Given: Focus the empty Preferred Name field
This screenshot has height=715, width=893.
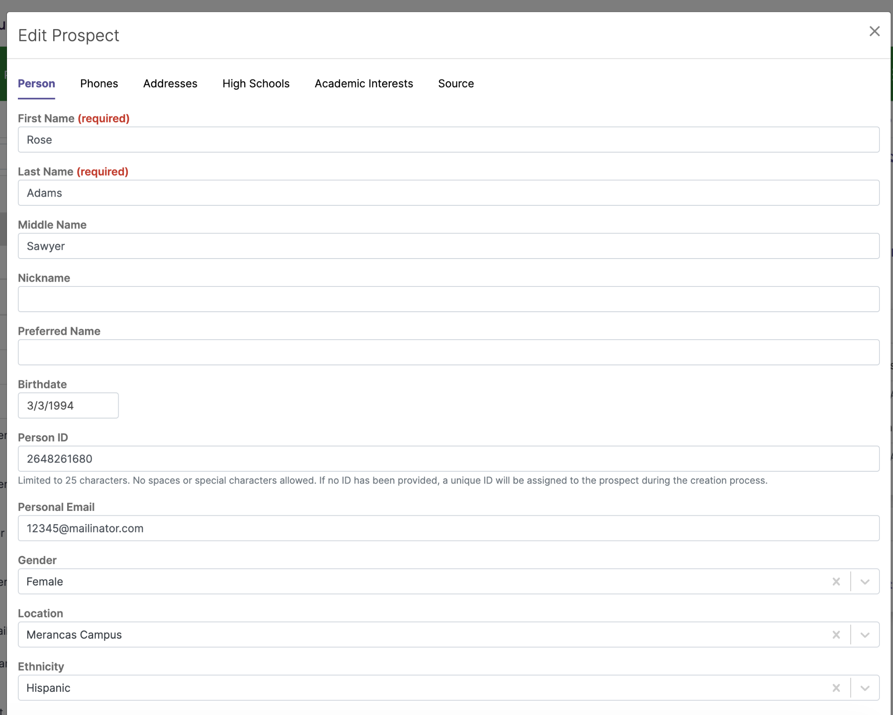Looking at the screenshot, I should point(448,352).
